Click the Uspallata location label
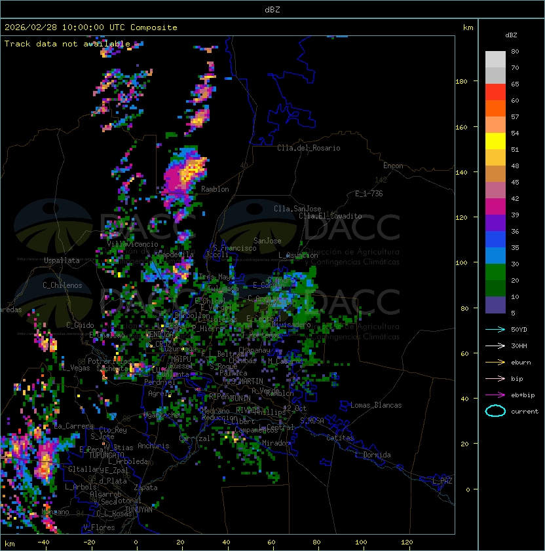This screenshot has width=545, height=551. coord(62,260)
